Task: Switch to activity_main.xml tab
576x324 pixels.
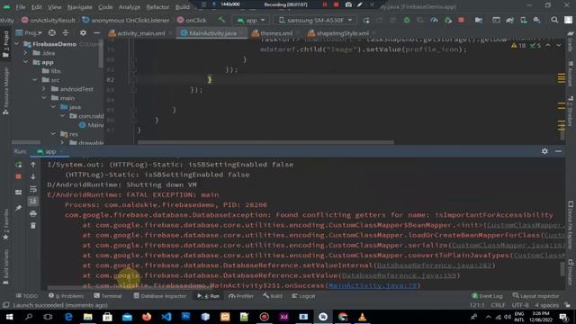Action: (140, 33)
